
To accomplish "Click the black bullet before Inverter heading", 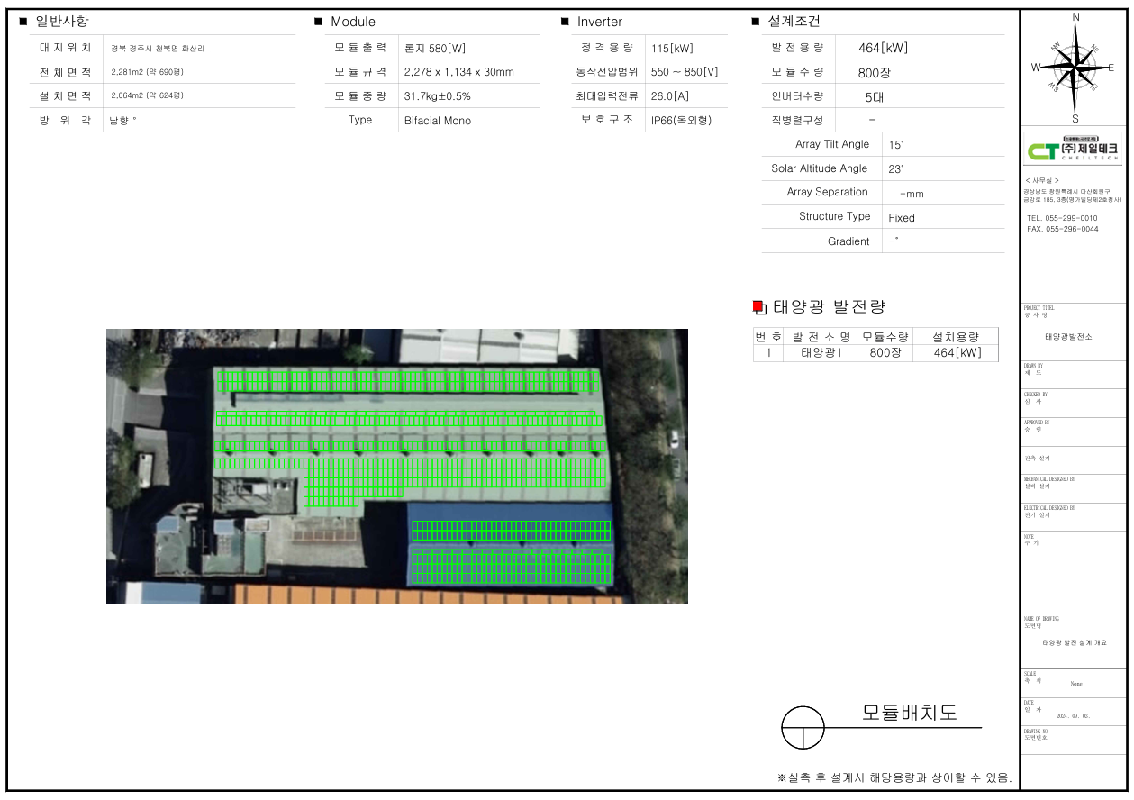I will click(x=565, y=22).
